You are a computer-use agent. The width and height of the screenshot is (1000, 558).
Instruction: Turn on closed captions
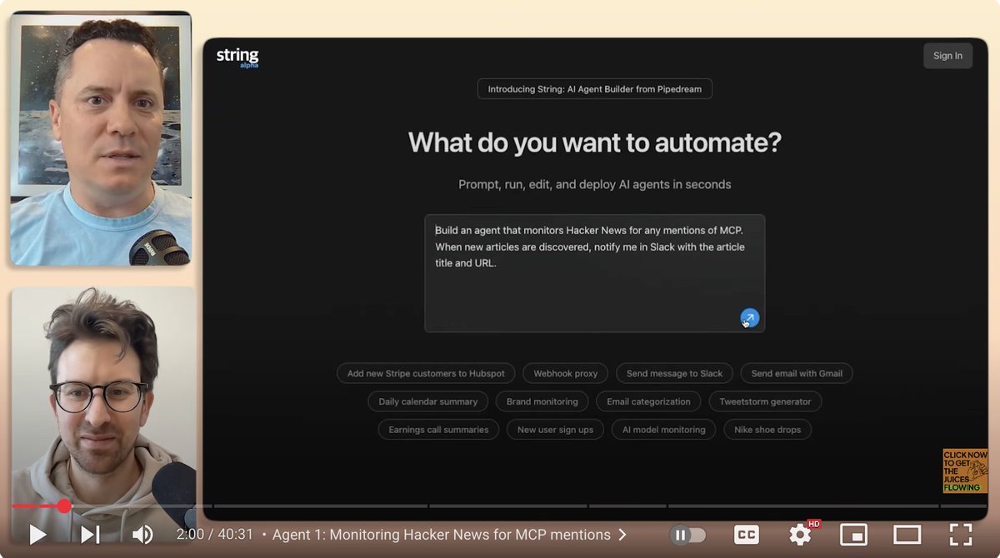[746, 535]
